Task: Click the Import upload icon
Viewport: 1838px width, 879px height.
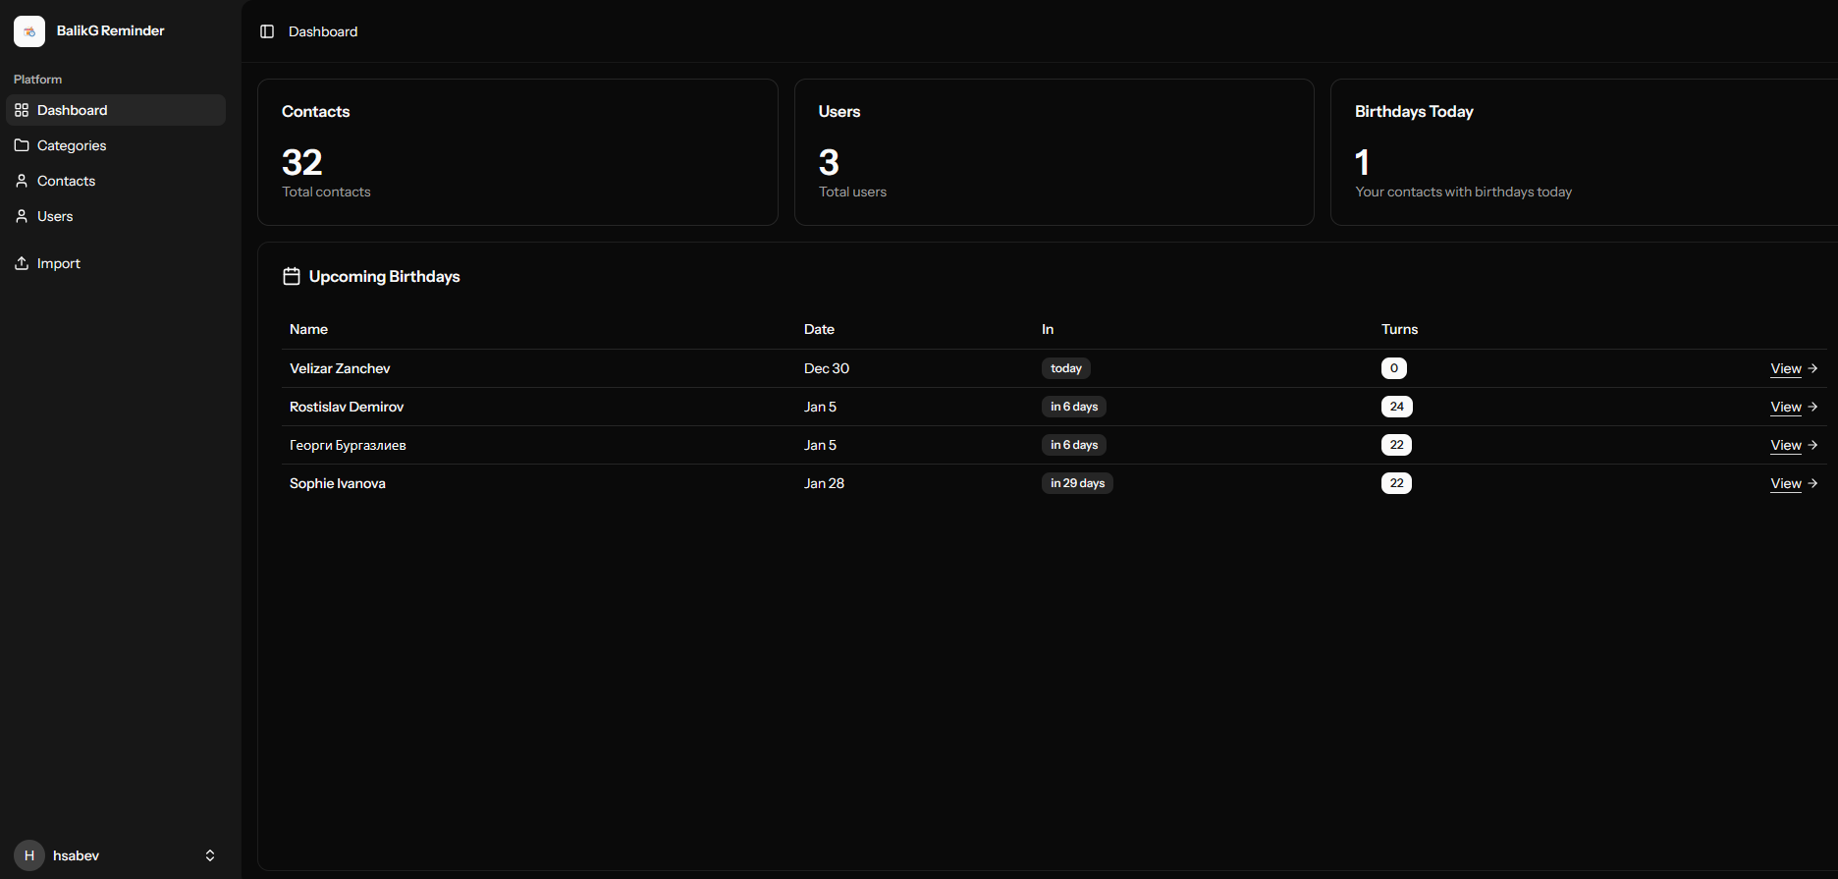Action: [x=22, y=263]
